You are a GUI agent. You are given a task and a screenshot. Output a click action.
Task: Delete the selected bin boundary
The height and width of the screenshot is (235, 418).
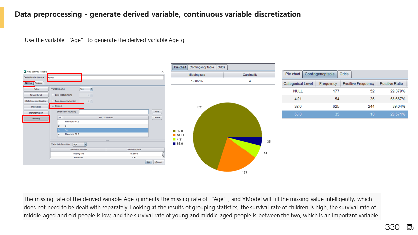[x=157, y=118]
